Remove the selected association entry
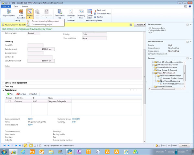This screenshot has width=194, height=155. 21,94
